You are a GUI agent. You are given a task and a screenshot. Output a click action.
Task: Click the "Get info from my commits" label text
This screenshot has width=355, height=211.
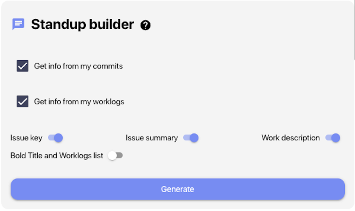[x=78, y=66]
